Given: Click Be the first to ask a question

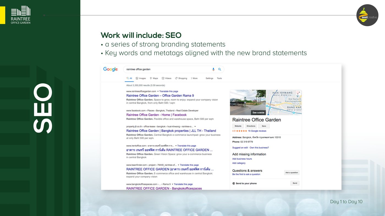Looking at the screenshot, I should pyautogui.click(x=246, y=174).
